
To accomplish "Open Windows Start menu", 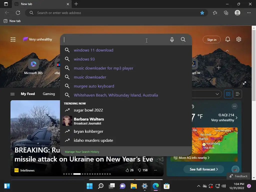I will (89, 186).
